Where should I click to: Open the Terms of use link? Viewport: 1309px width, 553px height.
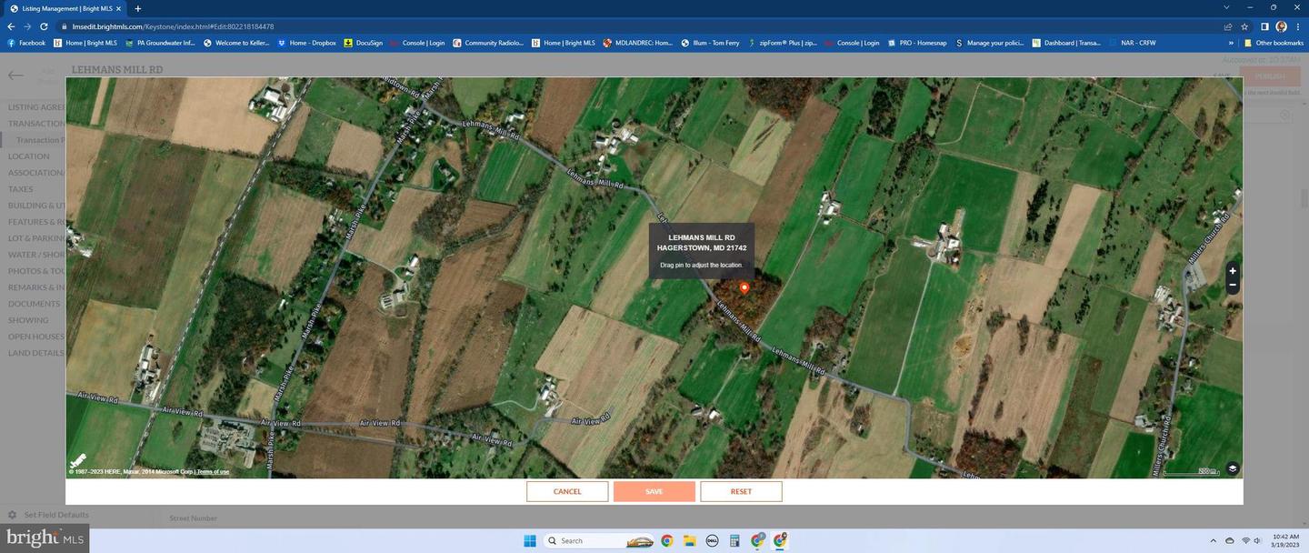pyautogui.click(x=214, y=472)
